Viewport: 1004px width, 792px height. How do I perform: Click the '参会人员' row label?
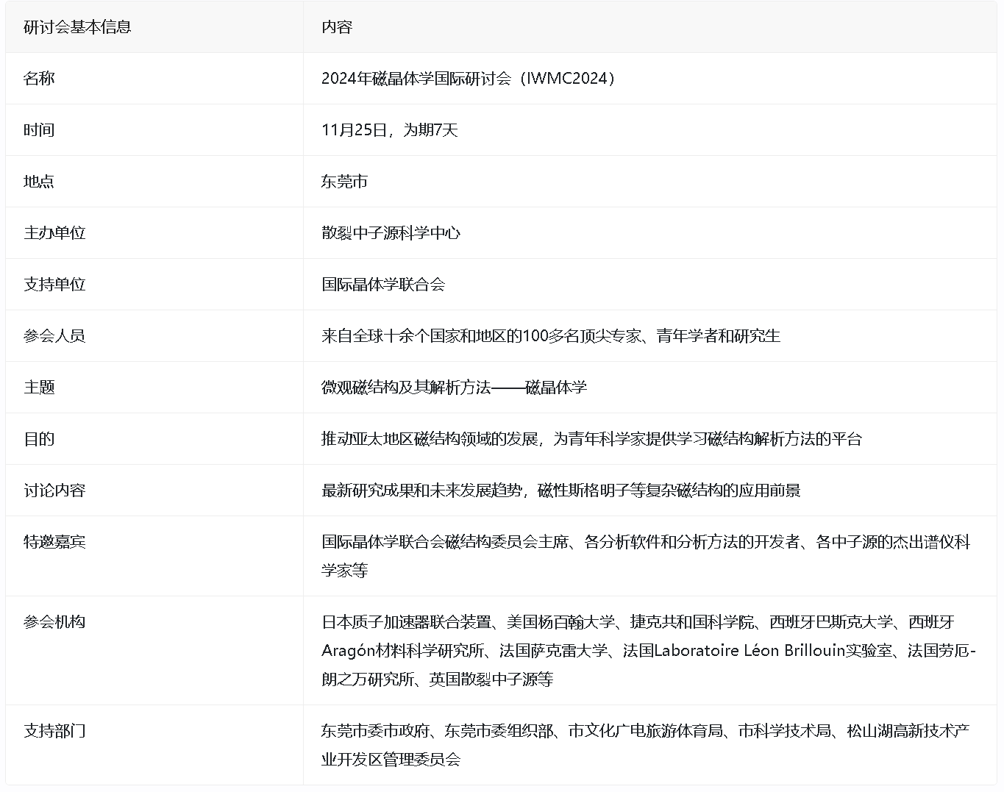54,336
